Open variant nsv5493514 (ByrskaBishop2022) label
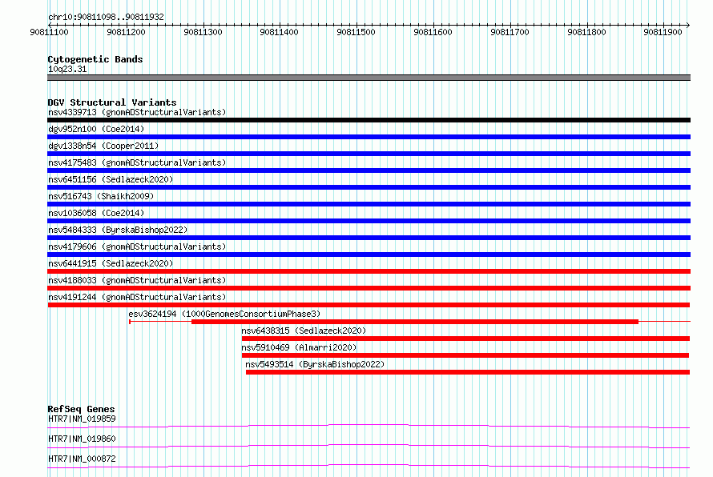Image resolution: width=713 pixels, height=477 pixels. tap(315, 364)
